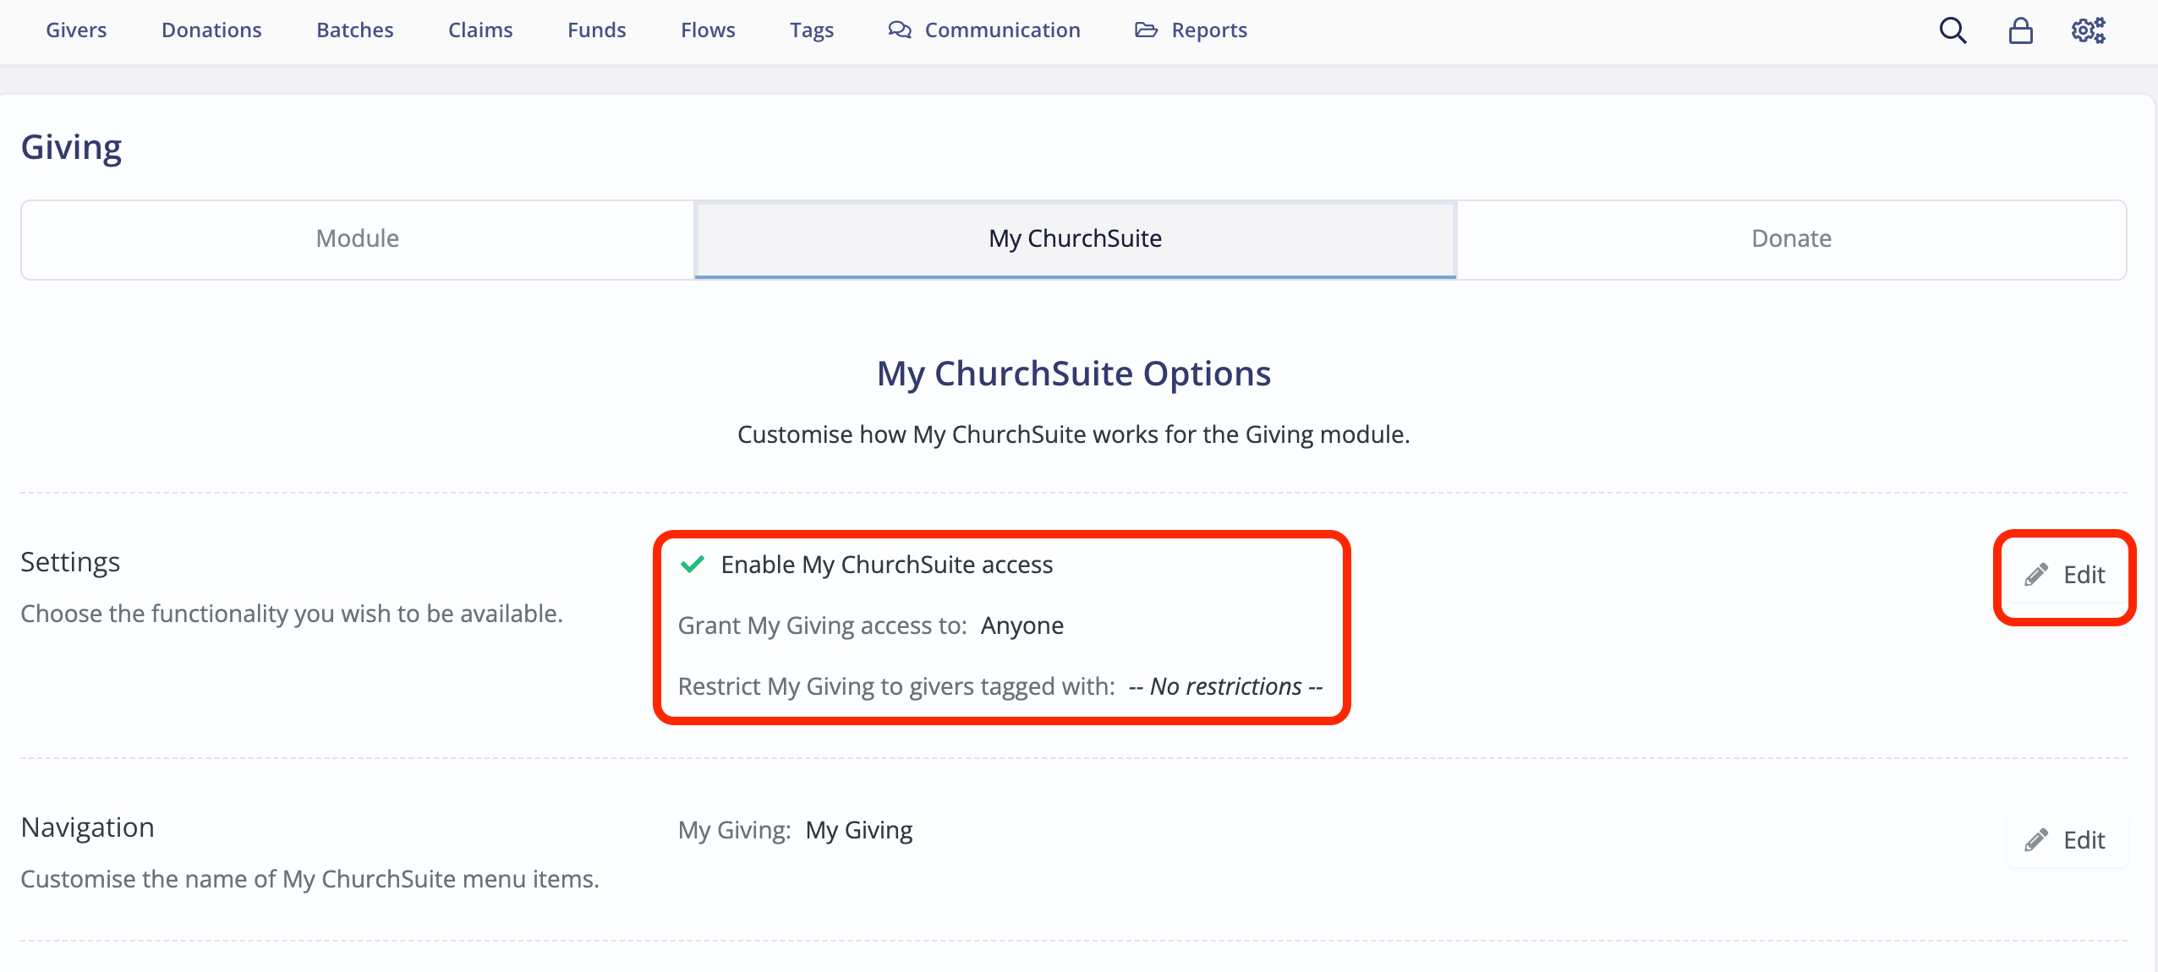Click the pencil icon beside Navigation Edit
2158x972 pixels.
pos(2038,839)
